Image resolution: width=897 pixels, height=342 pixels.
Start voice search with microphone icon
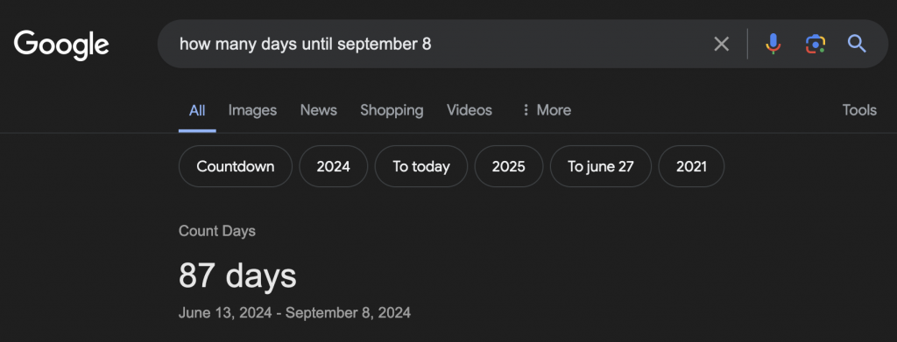773,44
